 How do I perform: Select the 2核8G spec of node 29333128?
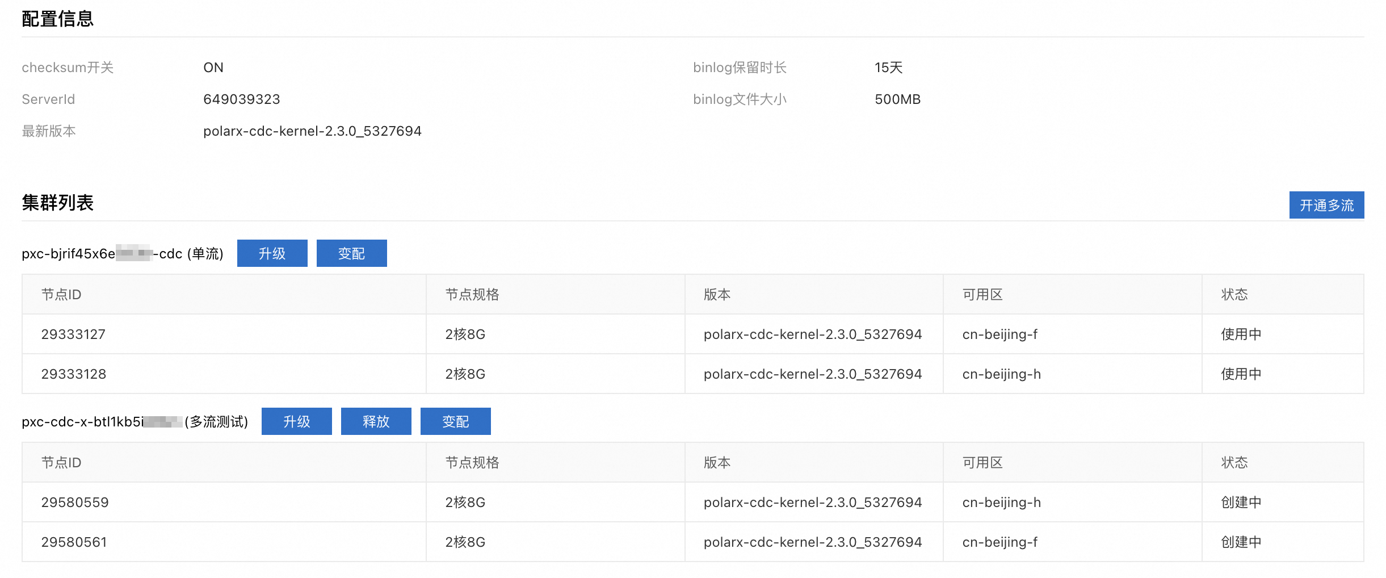pyautogui.click(x=465, y=374)
